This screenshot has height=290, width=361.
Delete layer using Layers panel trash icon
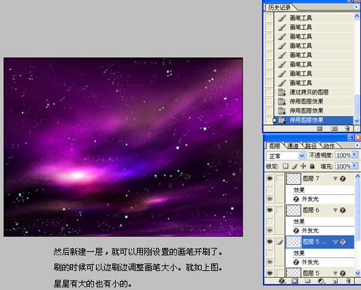point(348,280)
